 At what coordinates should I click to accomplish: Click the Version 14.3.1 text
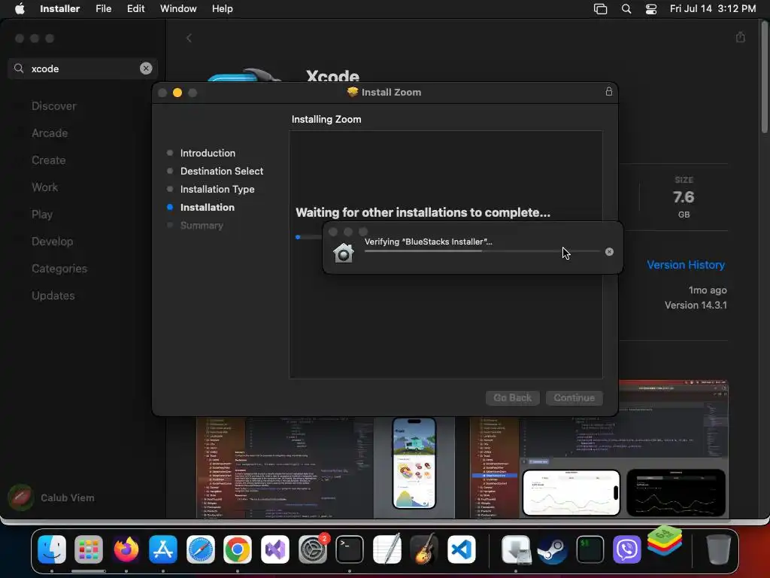point(696,306)
